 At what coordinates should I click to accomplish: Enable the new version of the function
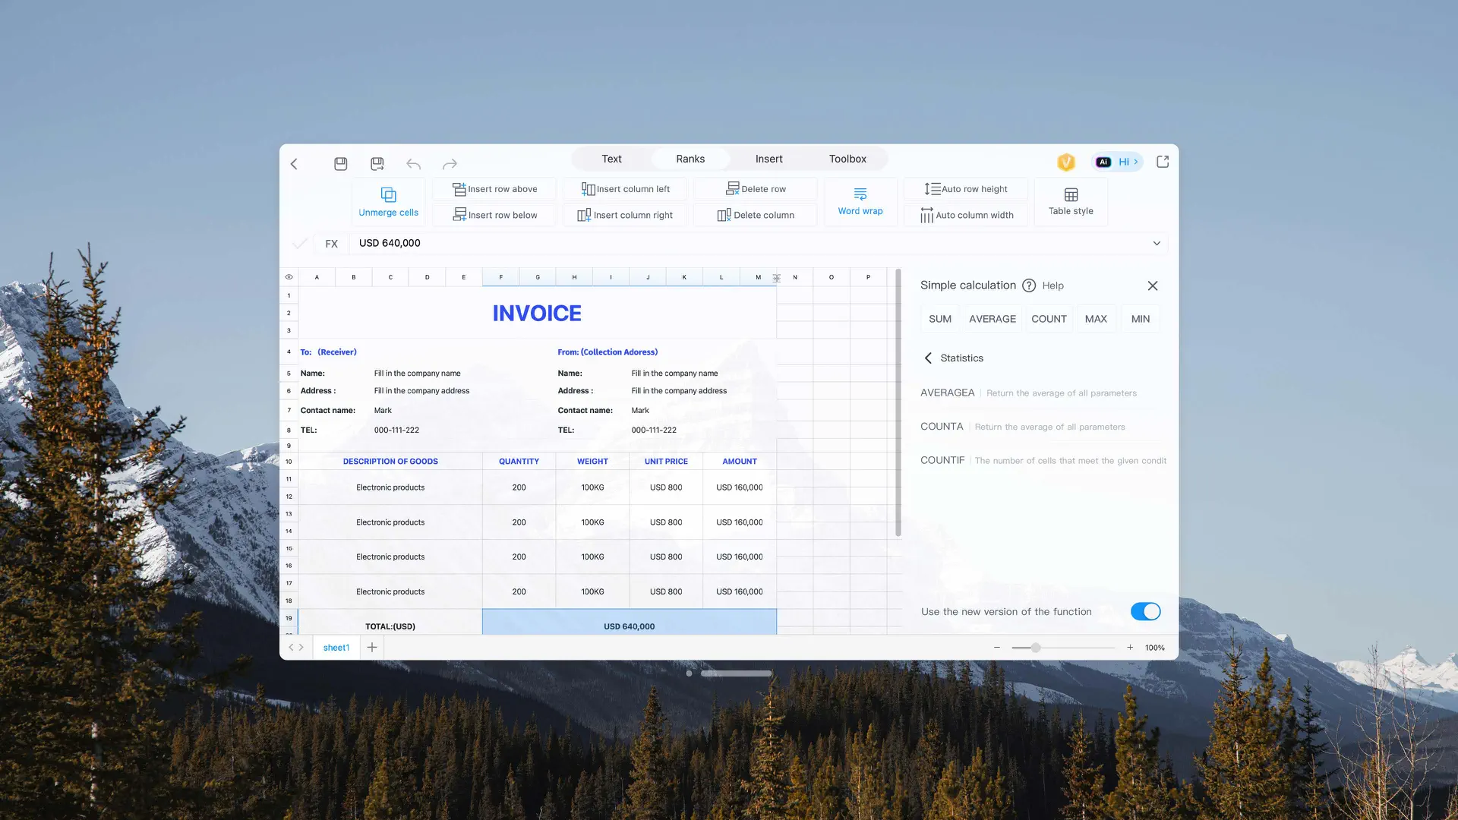1145,611
